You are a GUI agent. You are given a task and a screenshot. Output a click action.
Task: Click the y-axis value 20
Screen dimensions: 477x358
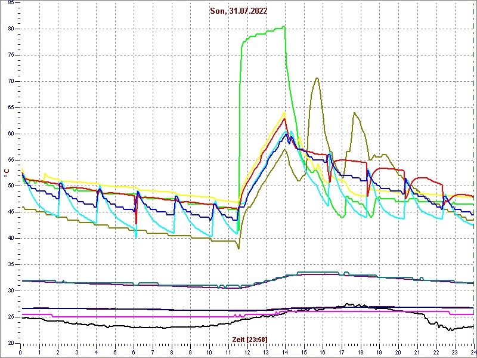pos(10,344)
